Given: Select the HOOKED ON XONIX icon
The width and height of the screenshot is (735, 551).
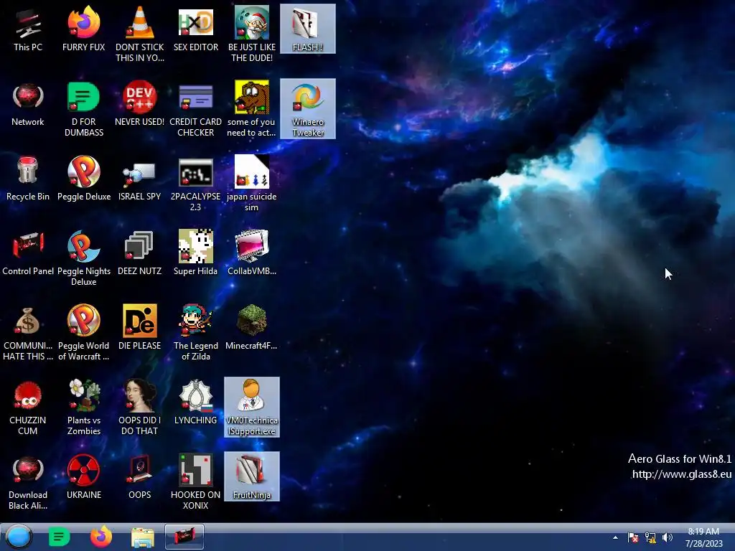Looking at the screenshot, I should (195, 481).
